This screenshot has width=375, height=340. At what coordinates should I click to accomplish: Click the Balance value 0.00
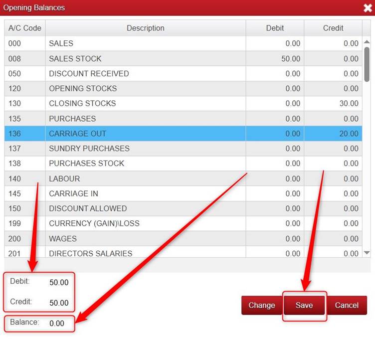(x=57, y=324)
